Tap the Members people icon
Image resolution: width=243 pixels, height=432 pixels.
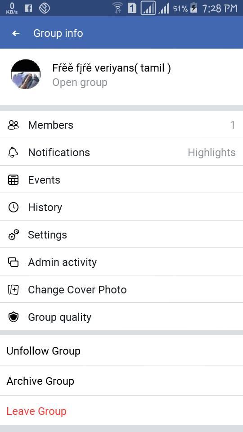[x=13, y=125]
